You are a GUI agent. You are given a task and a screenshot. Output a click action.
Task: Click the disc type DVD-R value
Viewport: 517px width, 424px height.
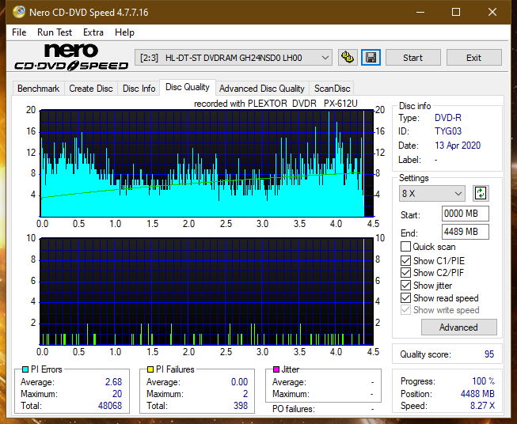tap(448, 118)
